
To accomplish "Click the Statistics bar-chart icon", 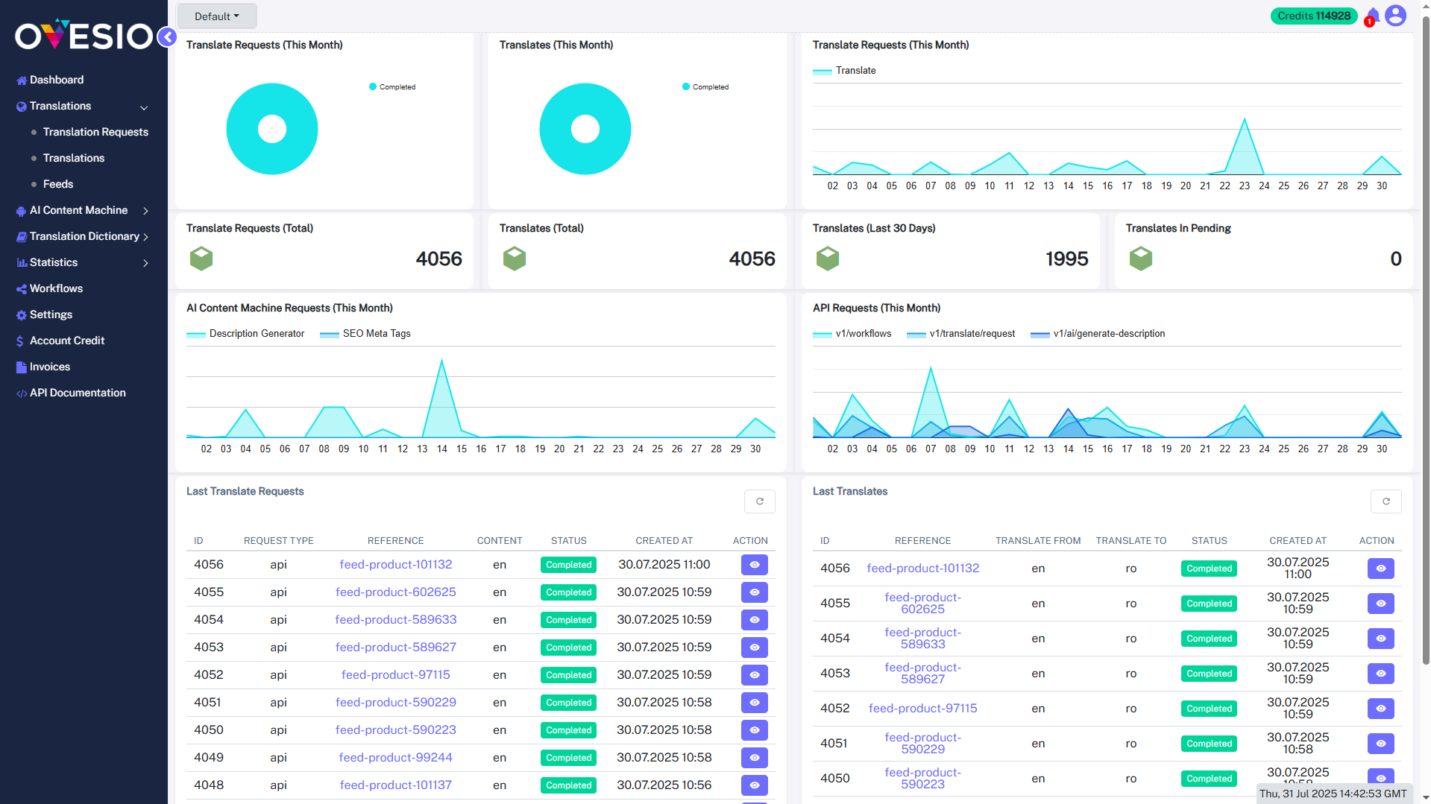I will tap(21, 262).
